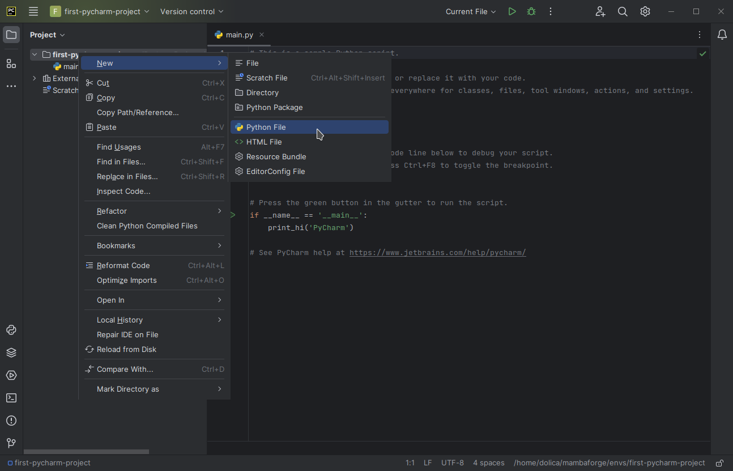The width and height of the screenshot is (733, 471).
Task: Open jetbrains.com pycharm help link
Action: click(437, 252)
